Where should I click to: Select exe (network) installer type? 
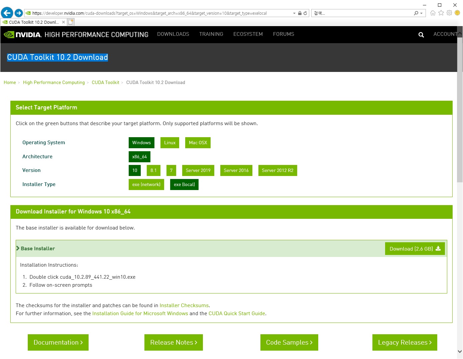tap(146, 184)
